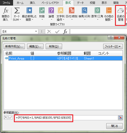Open the 関数の挿入 function wizard
This screenshot has width=127, height=133.
point(6,14)
